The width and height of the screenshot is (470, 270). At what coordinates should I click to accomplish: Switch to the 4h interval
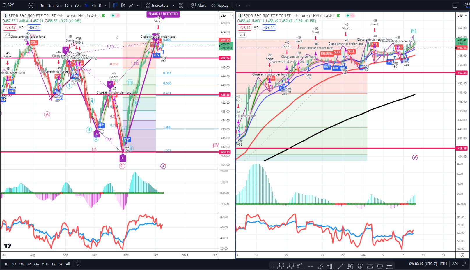(94, 5)
